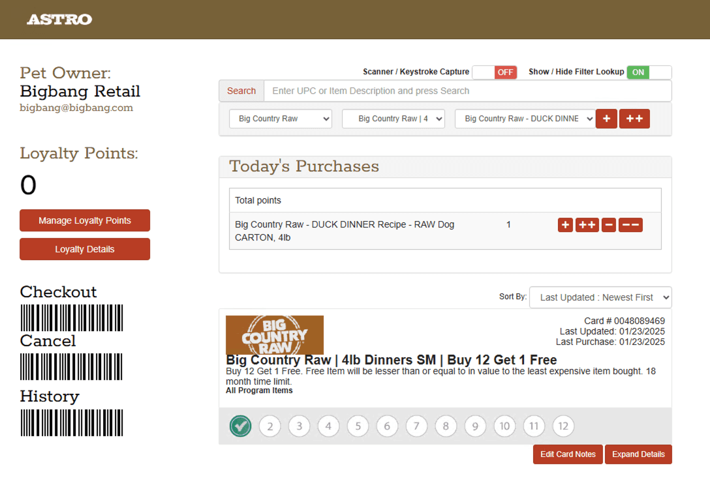This screenshot has width=710, height=487.
Task: Click Edit Card Notes button
Action: pyautogui.click(x=568, y=454)
